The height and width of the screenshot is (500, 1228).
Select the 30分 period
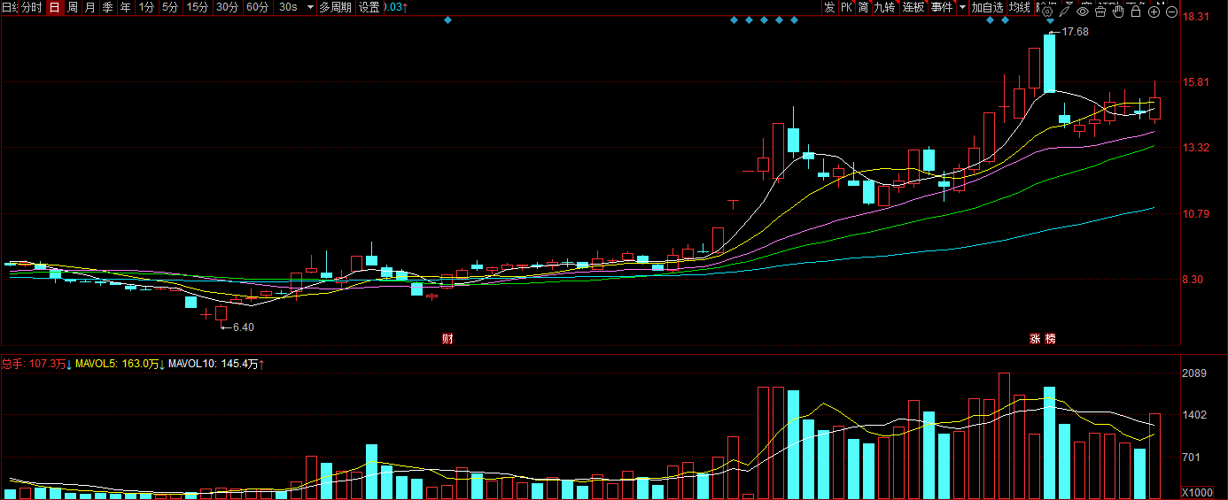pos(228,7)
